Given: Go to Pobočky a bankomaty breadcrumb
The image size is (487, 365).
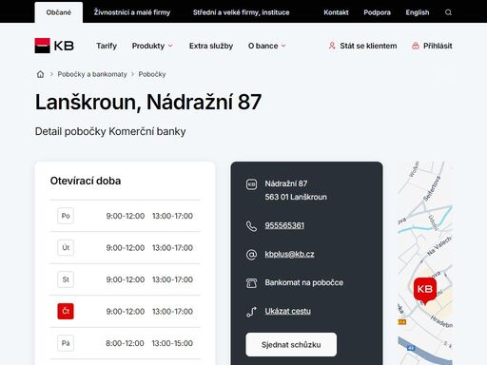Looking at the screenshot, I should [92, 74].
